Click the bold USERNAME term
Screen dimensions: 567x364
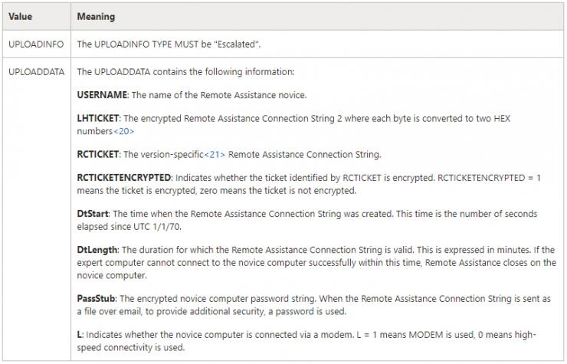tap(103, 94)
